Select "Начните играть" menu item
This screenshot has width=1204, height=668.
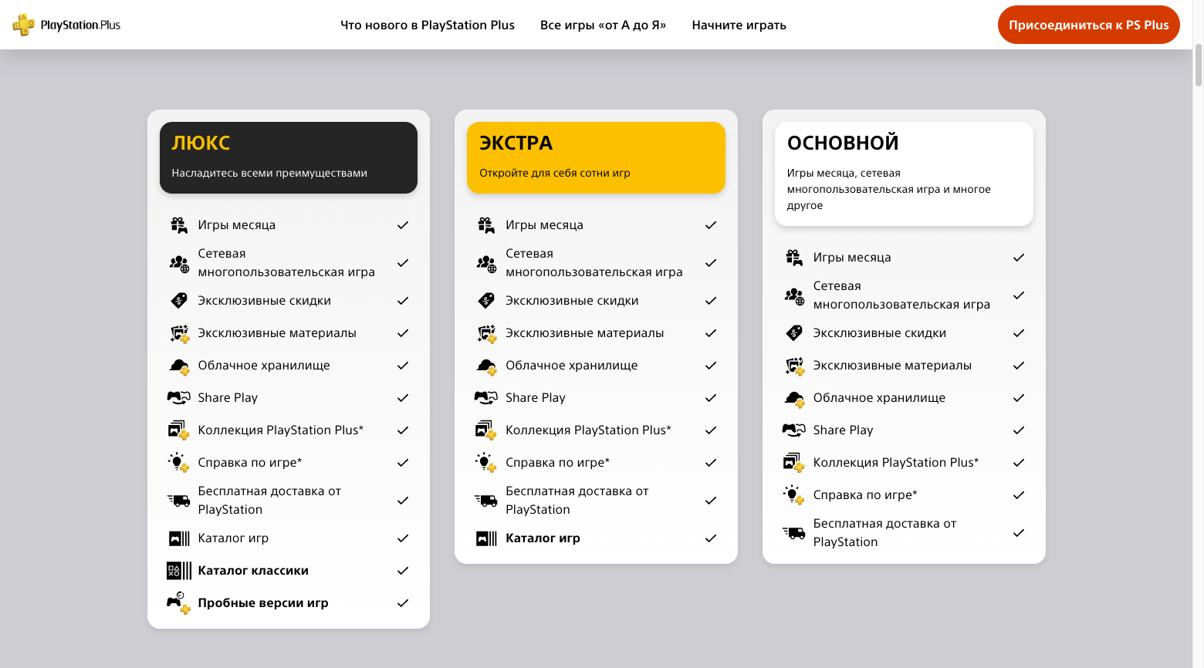(739, 25)
